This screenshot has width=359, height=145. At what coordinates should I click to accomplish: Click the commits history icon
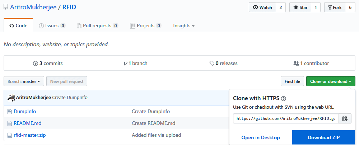point(35,64)
